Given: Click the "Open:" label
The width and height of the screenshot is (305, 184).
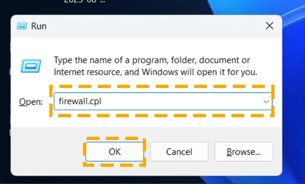Looking at the screenshot, I should click(x=31, y=102).
